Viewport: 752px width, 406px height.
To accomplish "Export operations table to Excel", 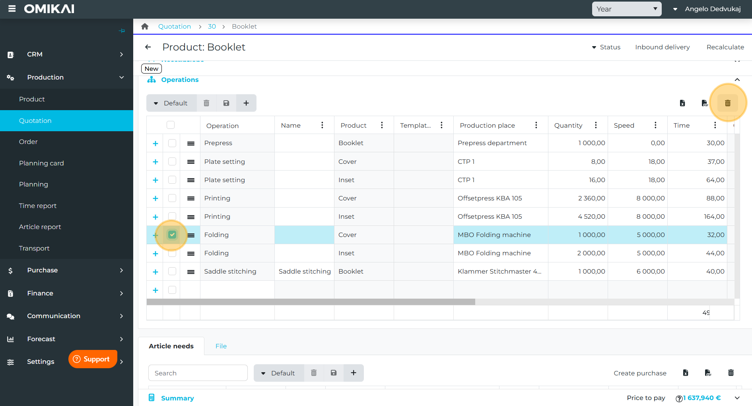I will pos(682,103).
